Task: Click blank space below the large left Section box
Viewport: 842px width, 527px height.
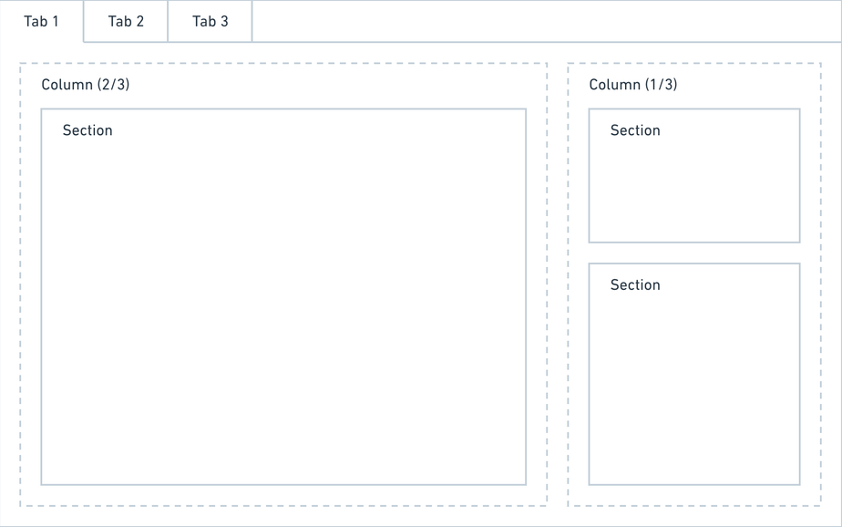Action: pyautogui.click(x=283, y=495)
